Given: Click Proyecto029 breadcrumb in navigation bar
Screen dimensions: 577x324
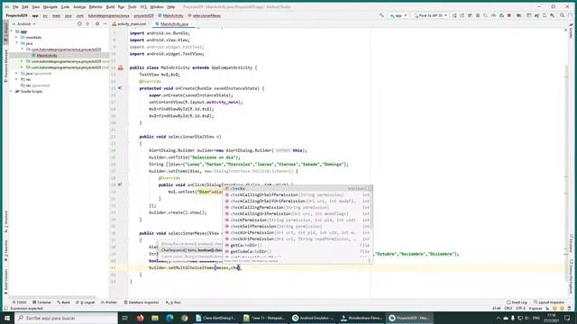Looking at the screenshot, I should coord(16,16).
